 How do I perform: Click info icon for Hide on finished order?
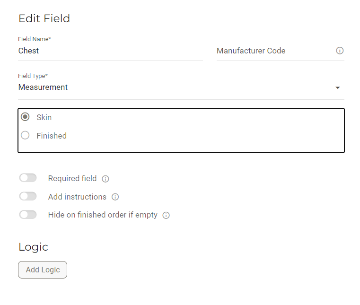[166, 215]
